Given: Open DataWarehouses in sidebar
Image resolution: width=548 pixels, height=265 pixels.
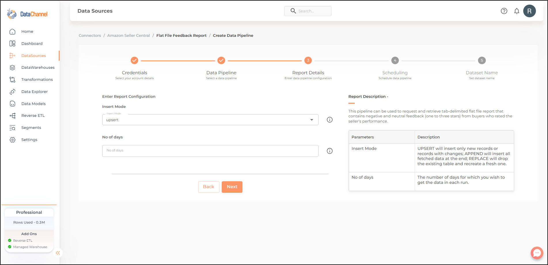Looking at the screenshot, I should point(38,67).
